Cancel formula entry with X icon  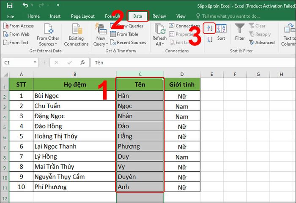tap(56, 62)
